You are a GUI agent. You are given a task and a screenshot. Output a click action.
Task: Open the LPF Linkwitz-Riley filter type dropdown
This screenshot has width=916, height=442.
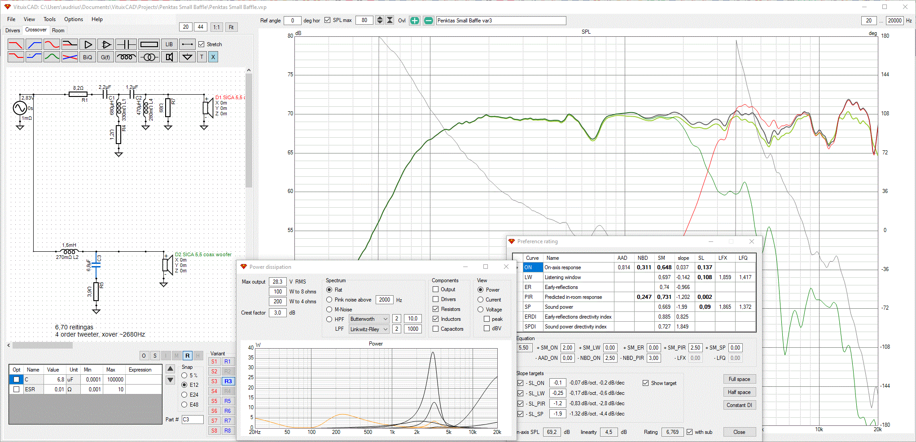pos(369,329)
